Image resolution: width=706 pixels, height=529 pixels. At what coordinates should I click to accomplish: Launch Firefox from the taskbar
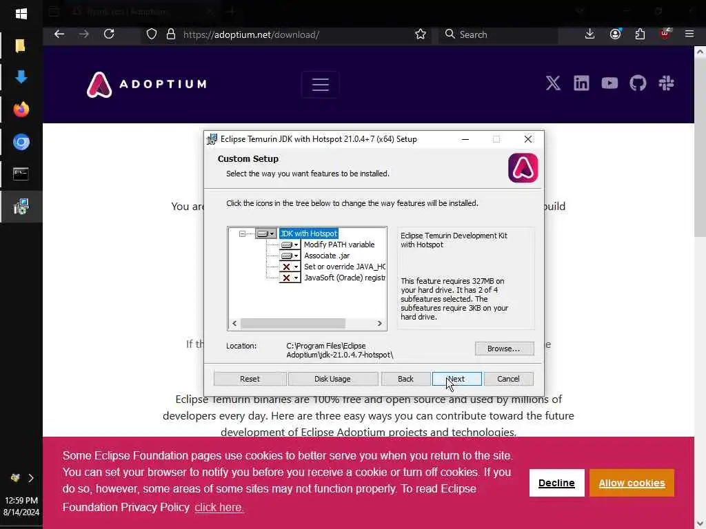(21, 110)
